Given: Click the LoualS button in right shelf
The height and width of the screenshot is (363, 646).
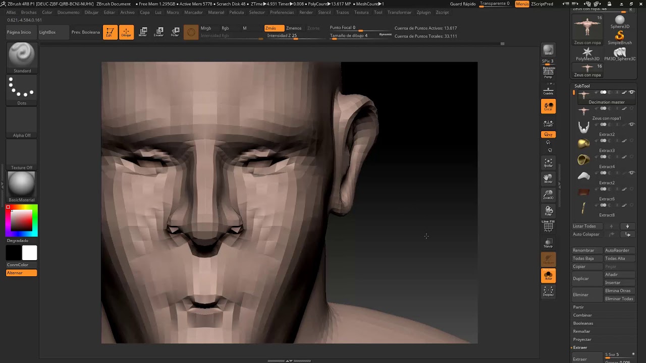Looking at the screenshot, I should tap(548, 123).
